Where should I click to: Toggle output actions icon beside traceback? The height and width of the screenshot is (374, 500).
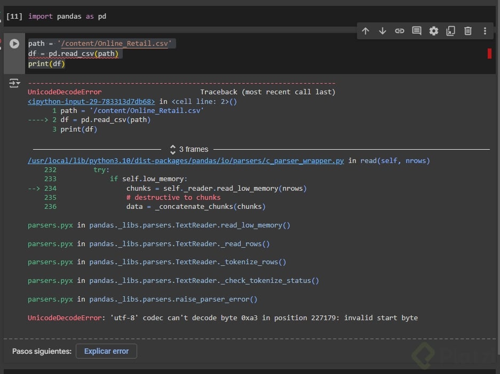pos(14,83)
